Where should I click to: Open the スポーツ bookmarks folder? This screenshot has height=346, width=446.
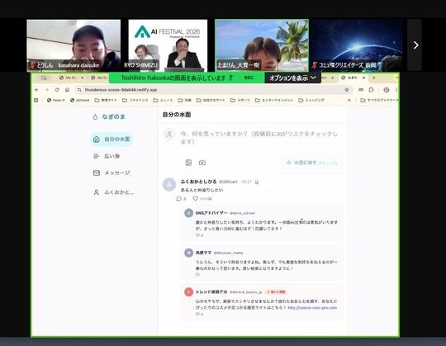click(x=241, y=100)
